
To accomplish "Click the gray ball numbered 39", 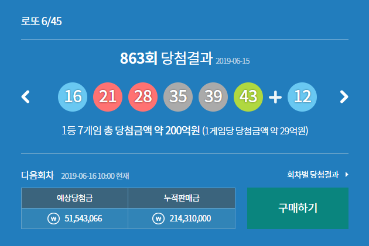I will (213, 96).
